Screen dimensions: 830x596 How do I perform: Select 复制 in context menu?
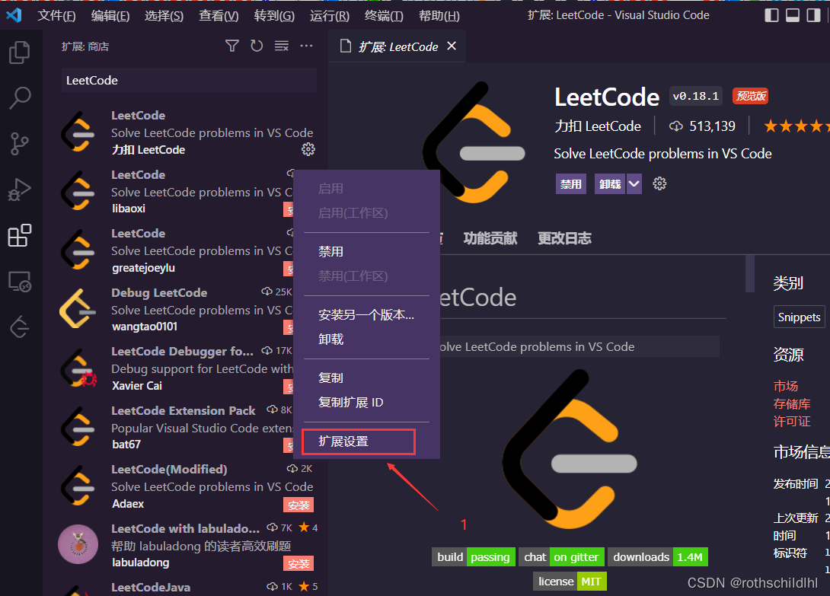[366, 378]
